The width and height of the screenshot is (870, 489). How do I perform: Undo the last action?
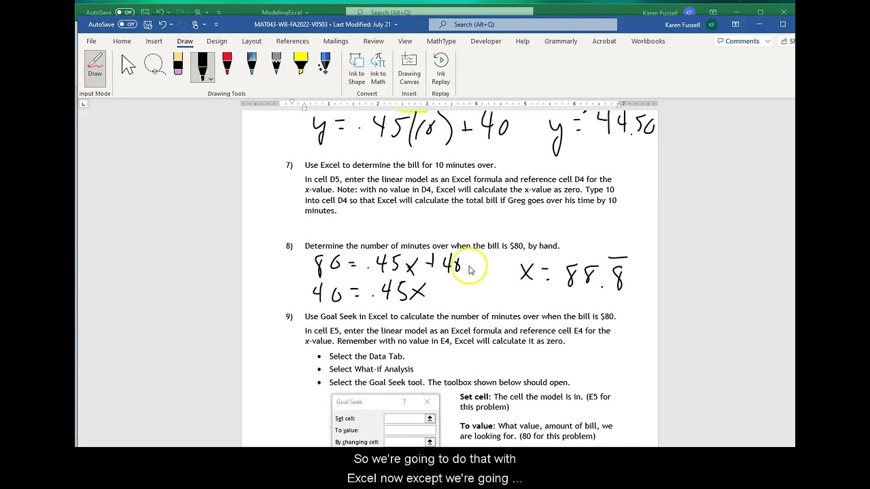pyautogui.click(x=162, y=24)
